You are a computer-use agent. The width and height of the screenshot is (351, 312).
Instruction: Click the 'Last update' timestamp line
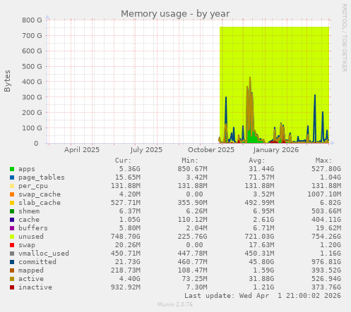(x=263, y=296)
